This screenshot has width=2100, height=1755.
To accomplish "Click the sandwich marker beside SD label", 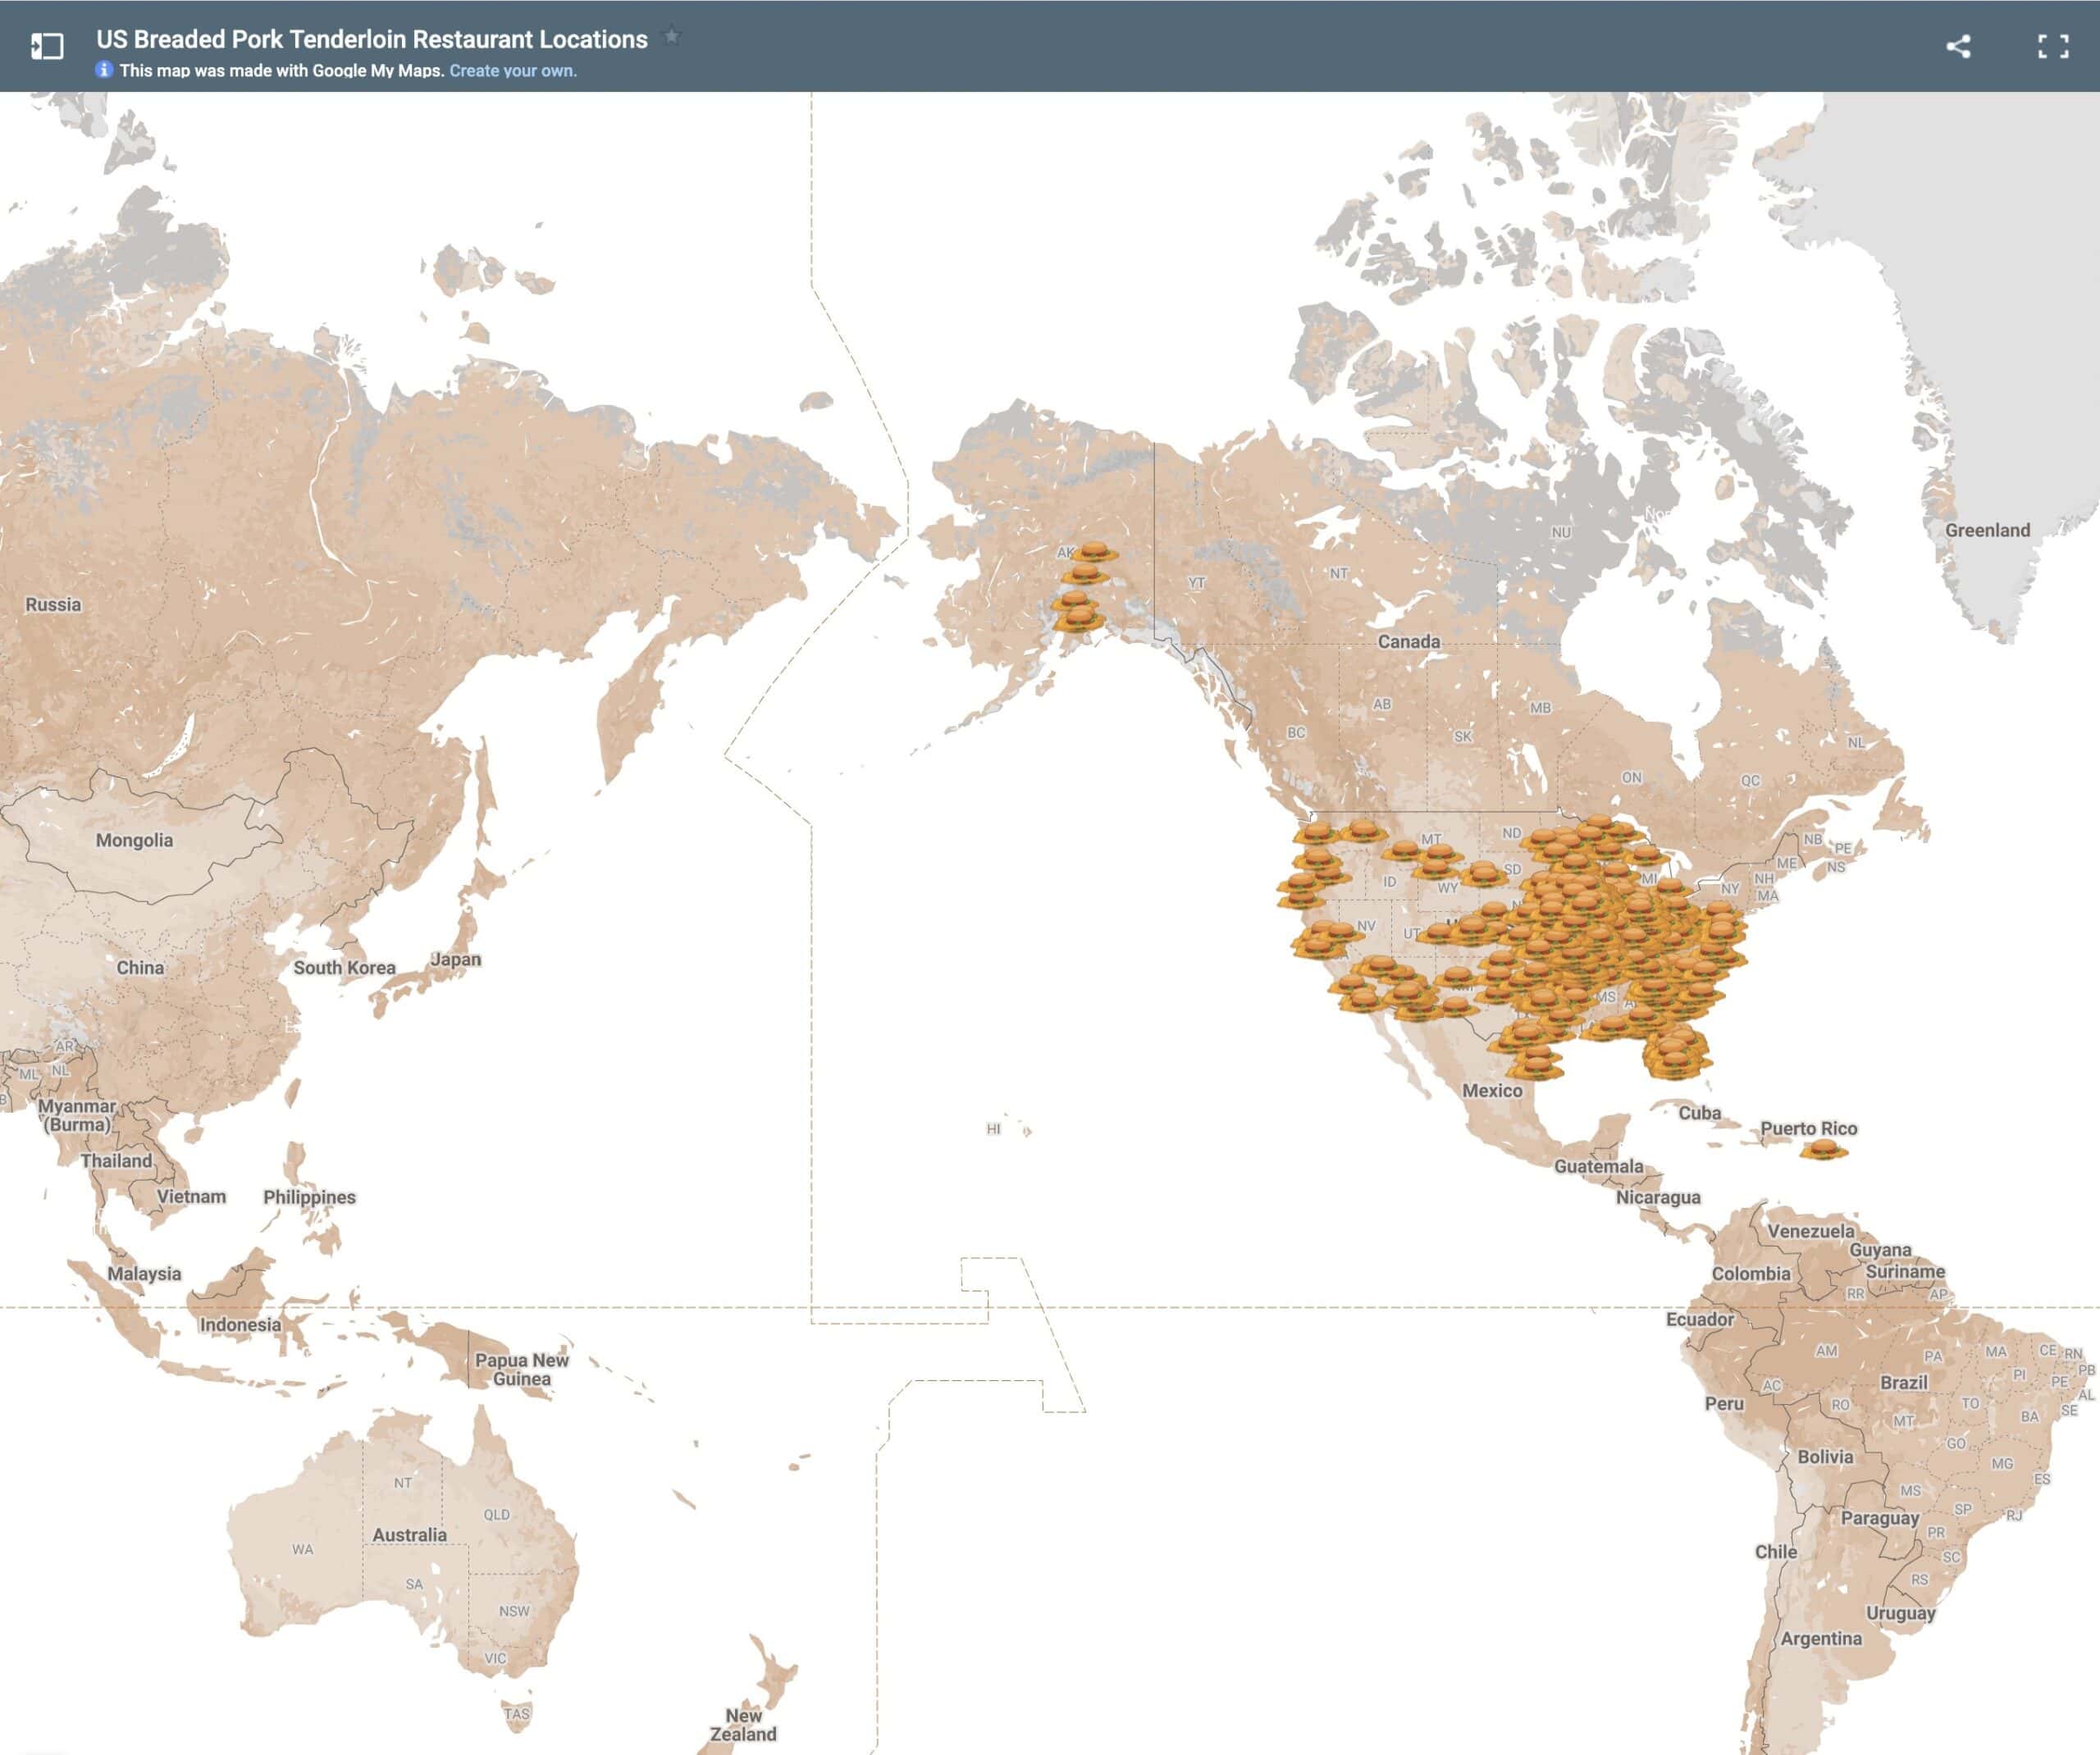I will (1484, 875).
